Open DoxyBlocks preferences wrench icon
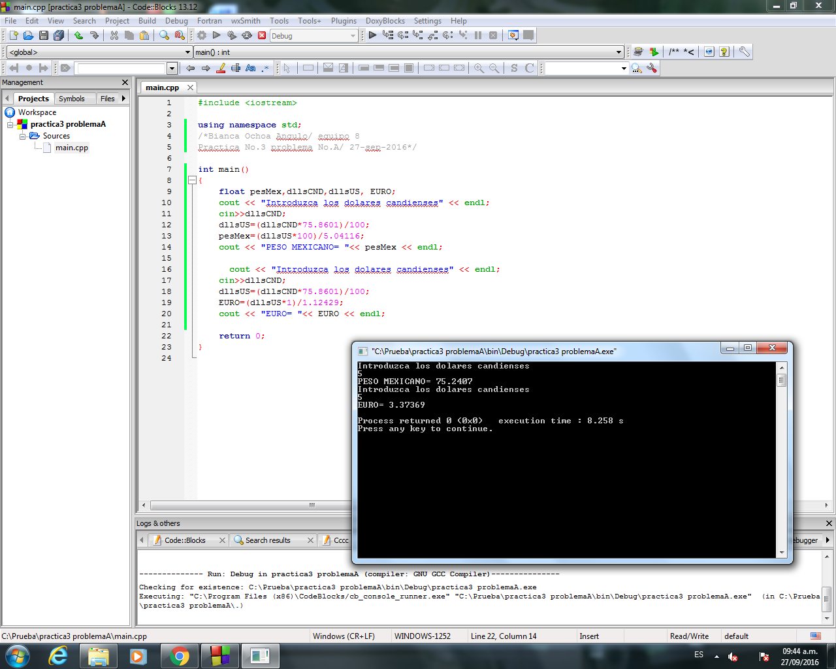Viewport: 836px width, 669px height. tap(744, 52)
